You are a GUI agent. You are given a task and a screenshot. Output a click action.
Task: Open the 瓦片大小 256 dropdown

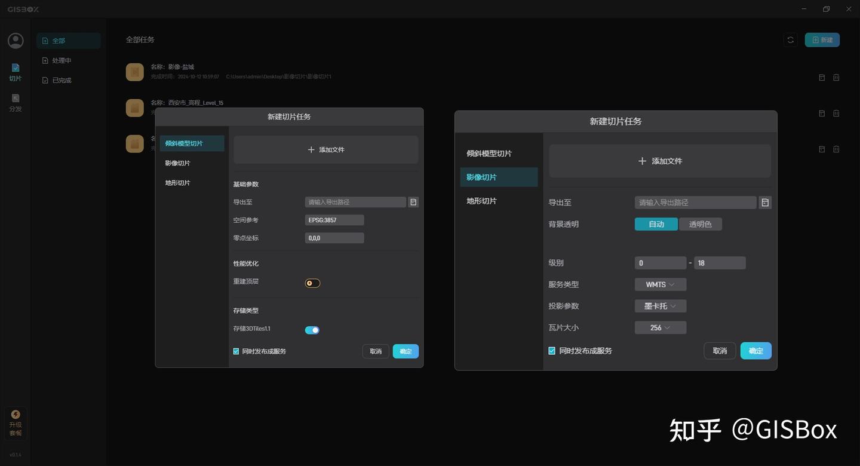[660, 327]
